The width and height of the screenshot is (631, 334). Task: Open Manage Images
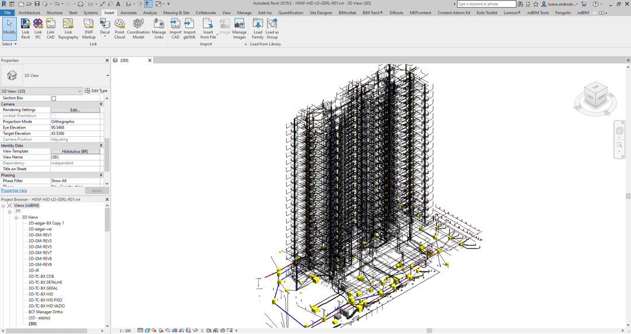[239, 29]
